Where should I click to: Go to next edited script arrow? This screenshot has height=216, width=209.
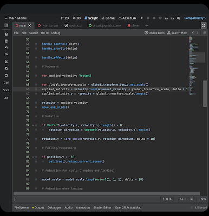(x=197, y=33)
